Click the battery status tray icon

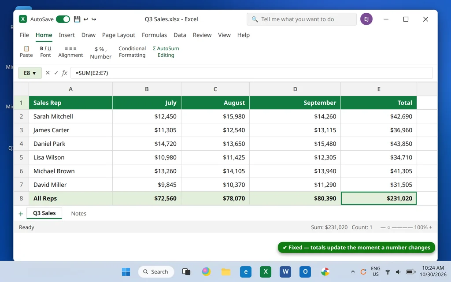tap(410, 271)
